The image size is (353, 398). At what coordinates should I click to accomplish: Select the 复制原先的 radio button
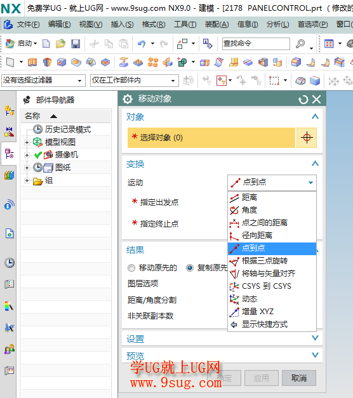pyautogui.click(x=190, y=268)
